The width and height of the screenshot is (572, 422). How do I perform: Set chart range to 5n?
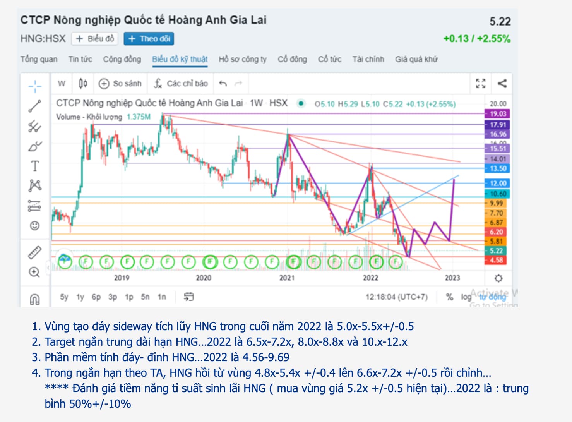click(145, 297)
